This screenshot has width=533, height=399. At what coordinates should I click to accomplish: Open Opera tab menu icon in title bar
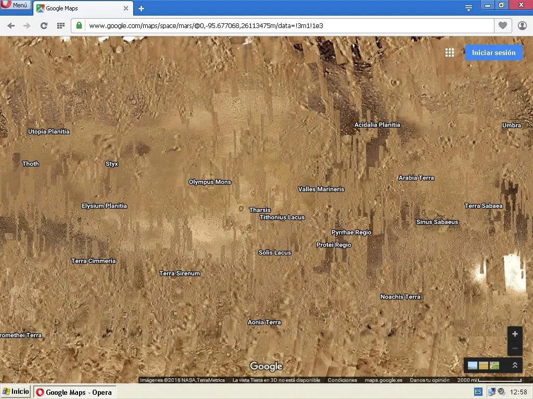[x=468, y=8]
